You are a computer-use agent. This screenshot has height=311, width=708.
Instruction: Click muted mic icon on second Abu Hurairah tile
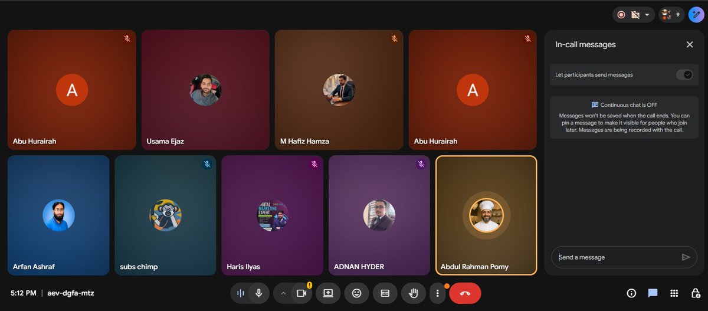coord(527,38)
